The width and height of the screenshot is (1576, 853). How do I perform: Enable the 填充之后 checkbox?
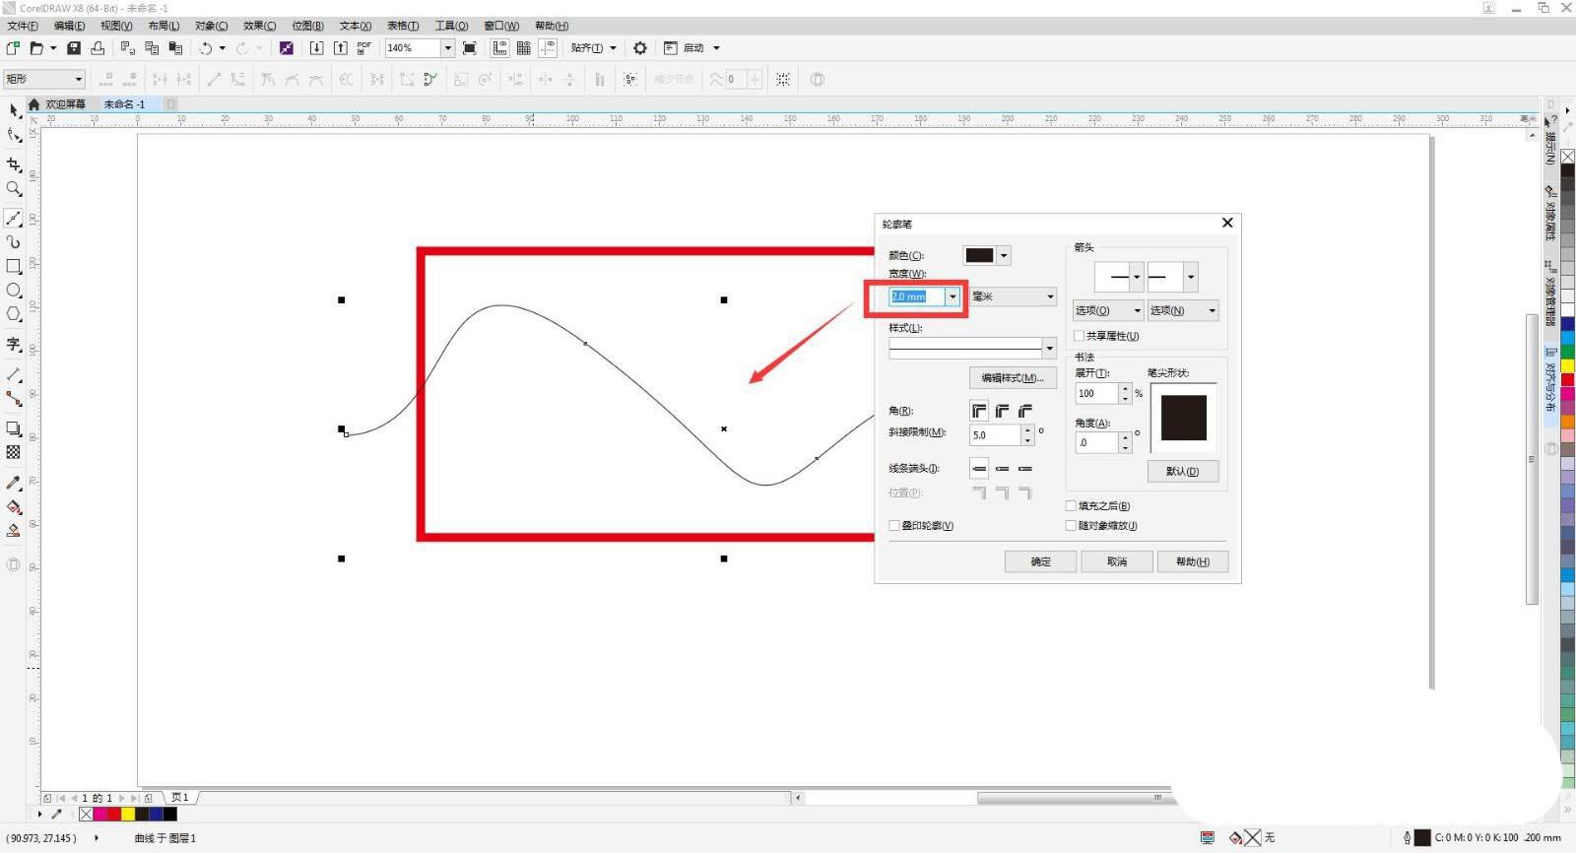point(1071,506)
